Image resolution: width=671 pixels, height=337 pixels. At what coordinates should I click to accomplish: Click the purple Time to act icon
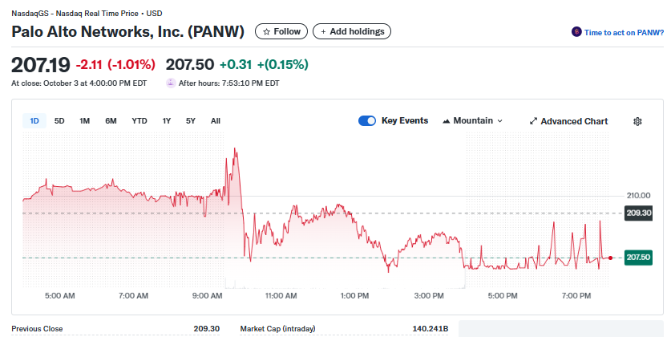(576, 32)
